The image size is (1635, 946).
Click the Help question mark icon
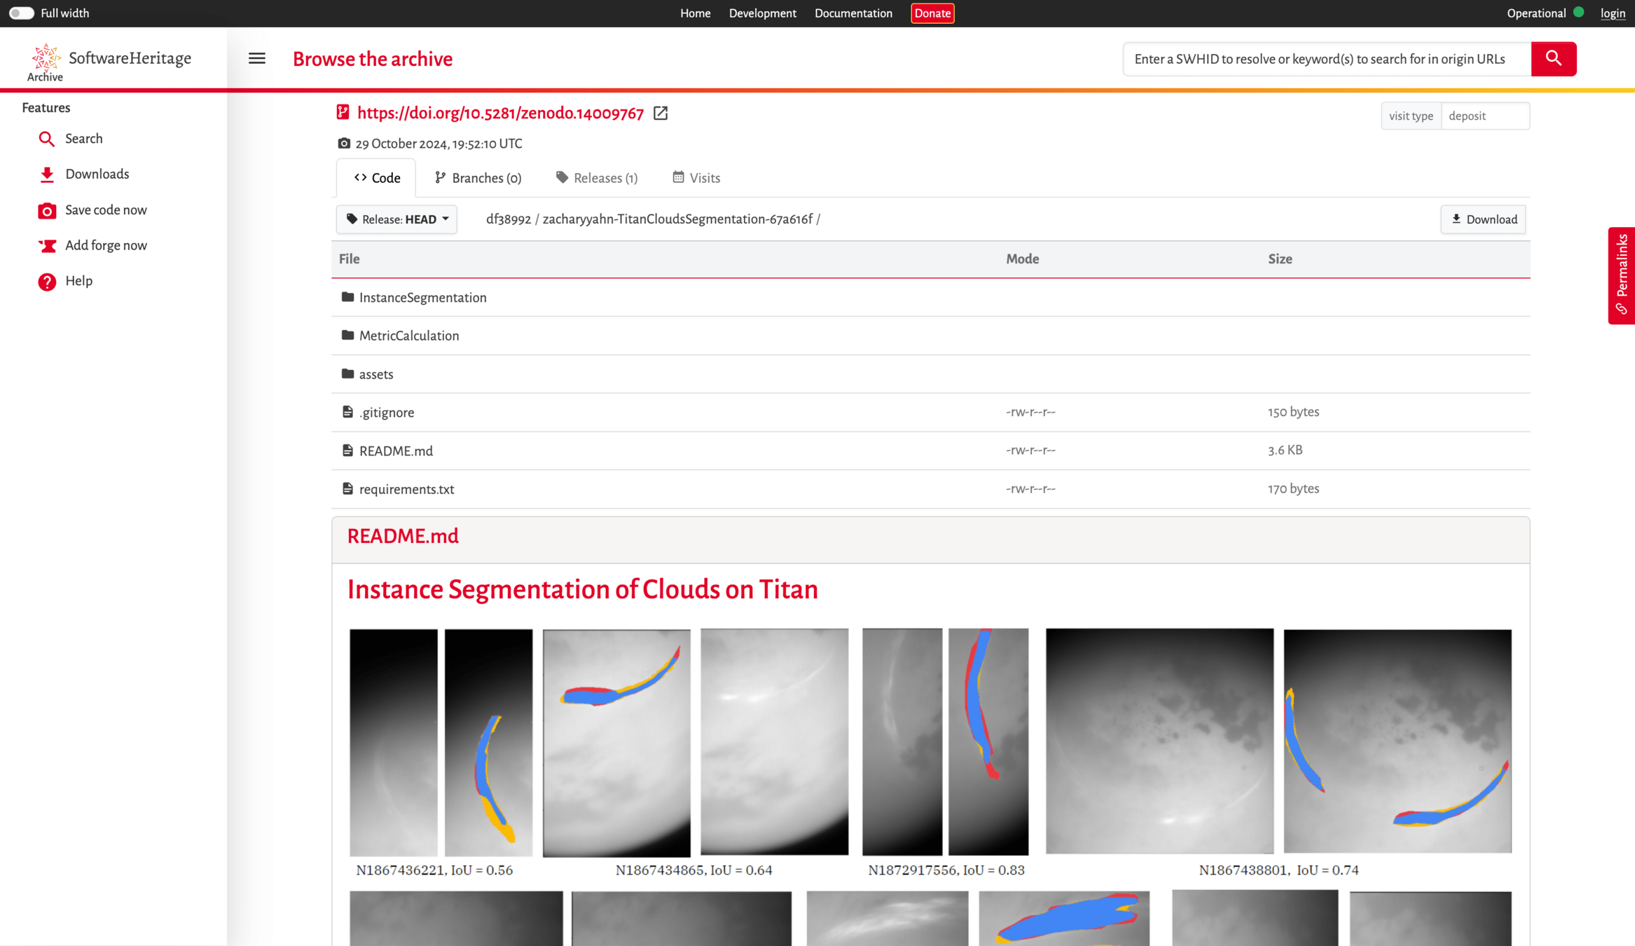click(x=47, y=282)
